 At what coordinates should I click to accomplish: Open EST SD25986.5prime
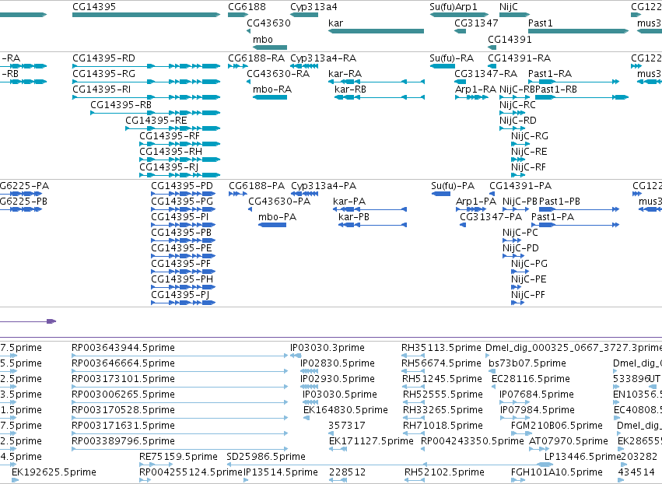[266, 457]
